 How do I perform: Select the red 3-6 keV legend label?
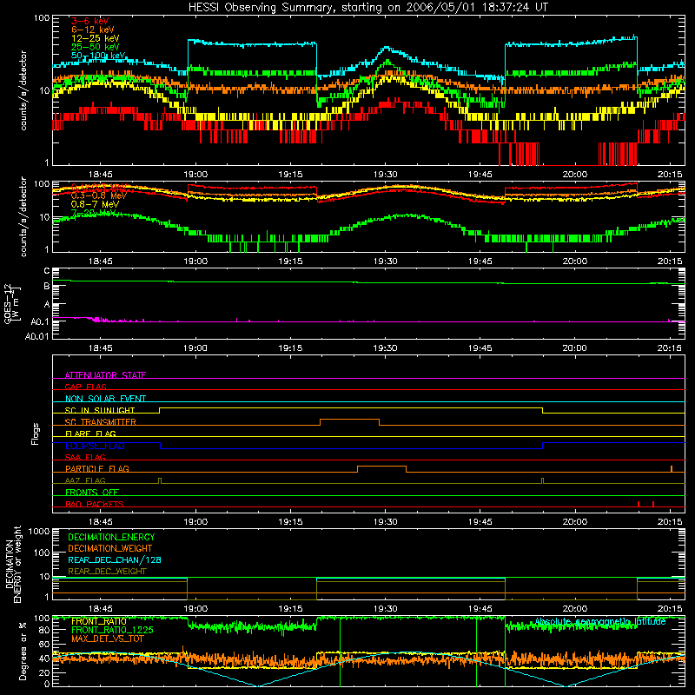pyautogui.click(x=89, y=21)
